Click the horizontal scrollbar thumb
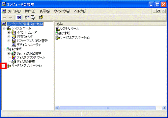168x118 pixels. point(108,108)
